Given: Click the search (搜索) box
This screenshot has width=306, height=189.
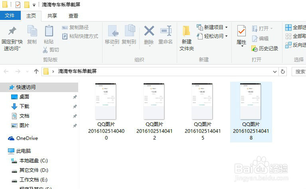Looking at the screenshot, I should pyautogui.click(x=299, y=72).
